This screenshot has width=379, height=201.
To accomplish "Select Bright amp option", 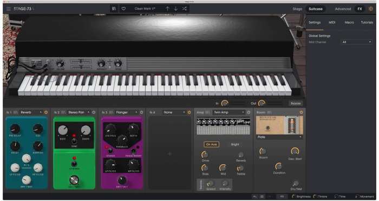I will pos(235,145).
